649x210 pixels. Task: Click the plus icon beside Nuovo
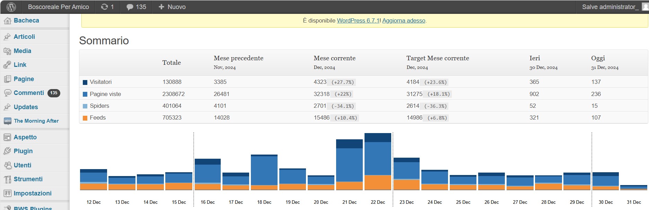coord(161,7)
